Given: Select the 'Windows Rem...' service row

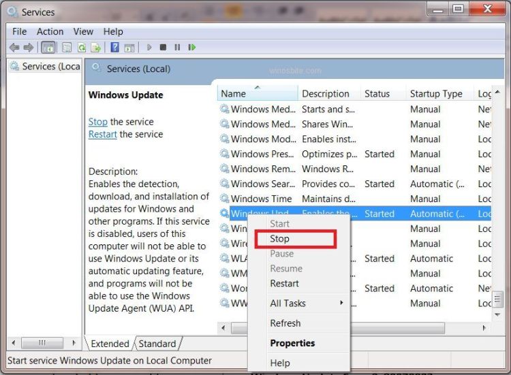Looking at the screenshot, I should coord(354,169).
